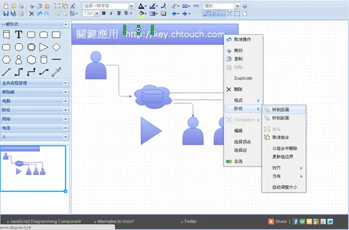Image resolution: width=349 pixels, height=230 pixels.
Task: Select the triangle shape in palette
Action: pyautogui.click(x=44, y=47)
